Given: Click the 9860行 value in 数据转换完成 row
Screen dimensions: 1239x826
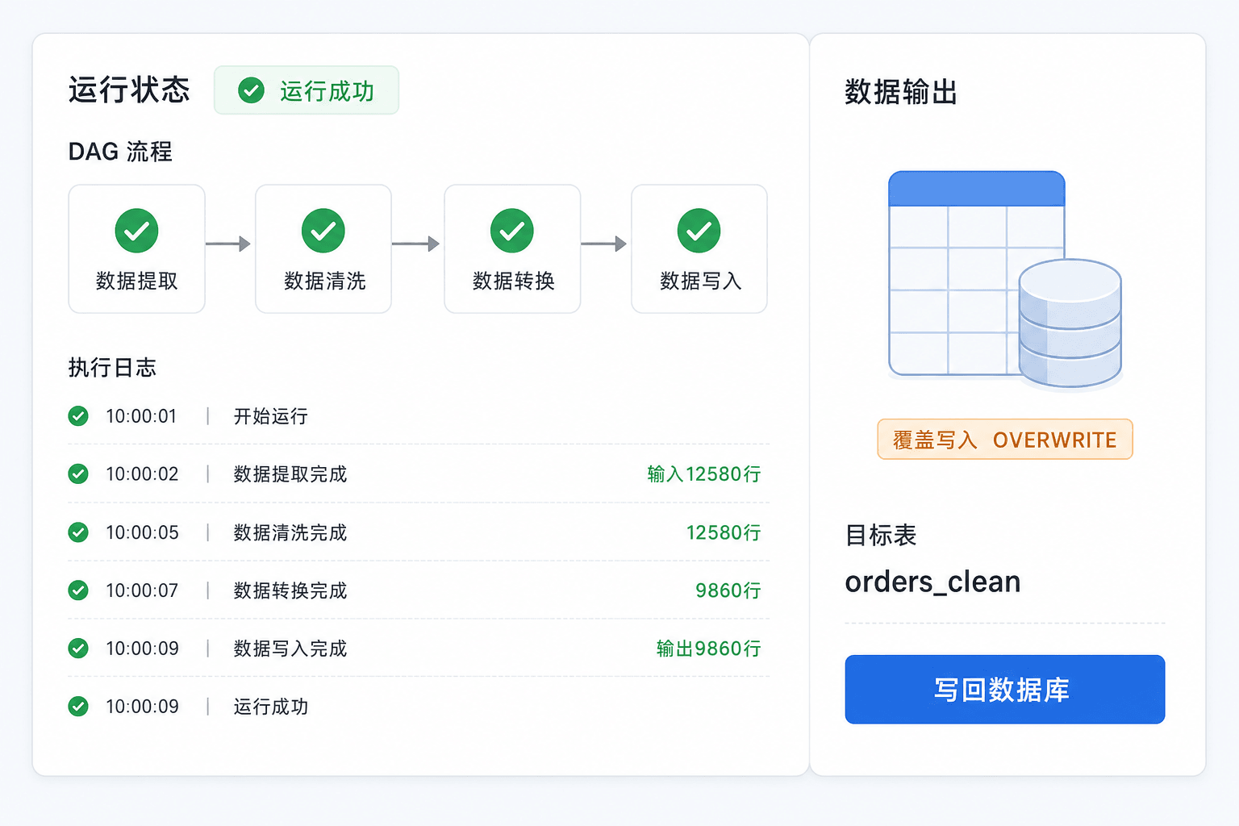Looking at the screenshot, I should [728, 590].
